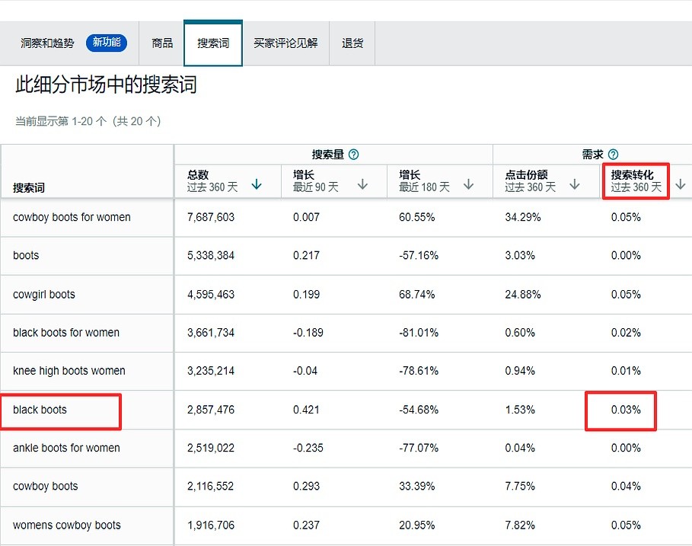Open the 洞察和趋势 tab
The image size is (692, 546).
tap(47, 43)
